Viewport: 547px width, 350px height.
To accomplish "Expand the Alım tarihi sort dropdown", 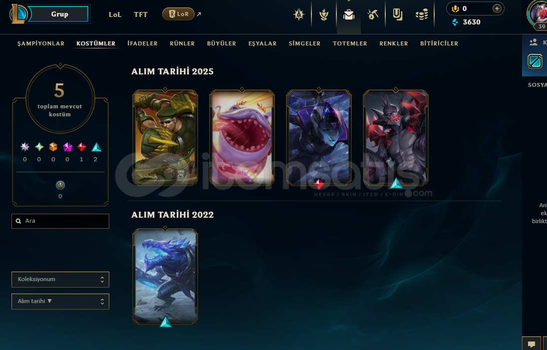I will pos(60,302).
